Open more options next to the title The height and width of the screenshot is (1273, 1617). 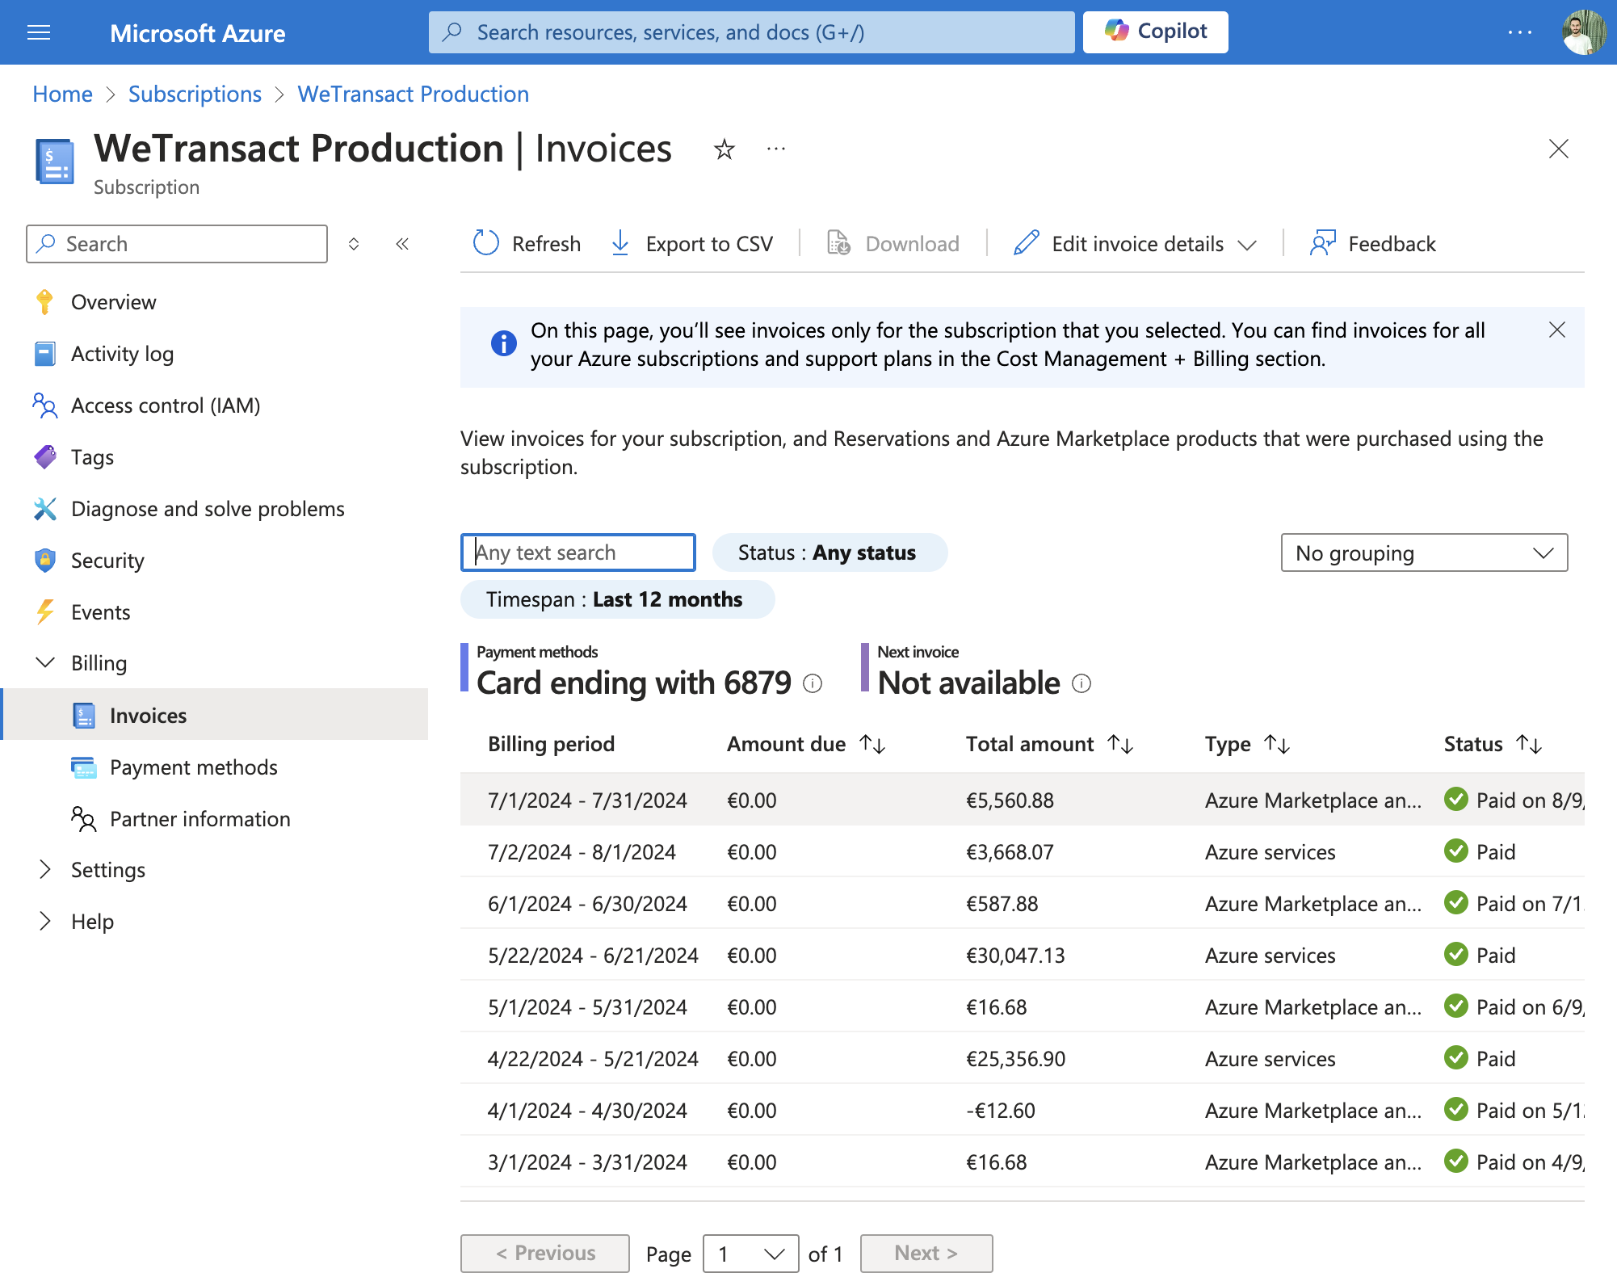pos(776,149)
